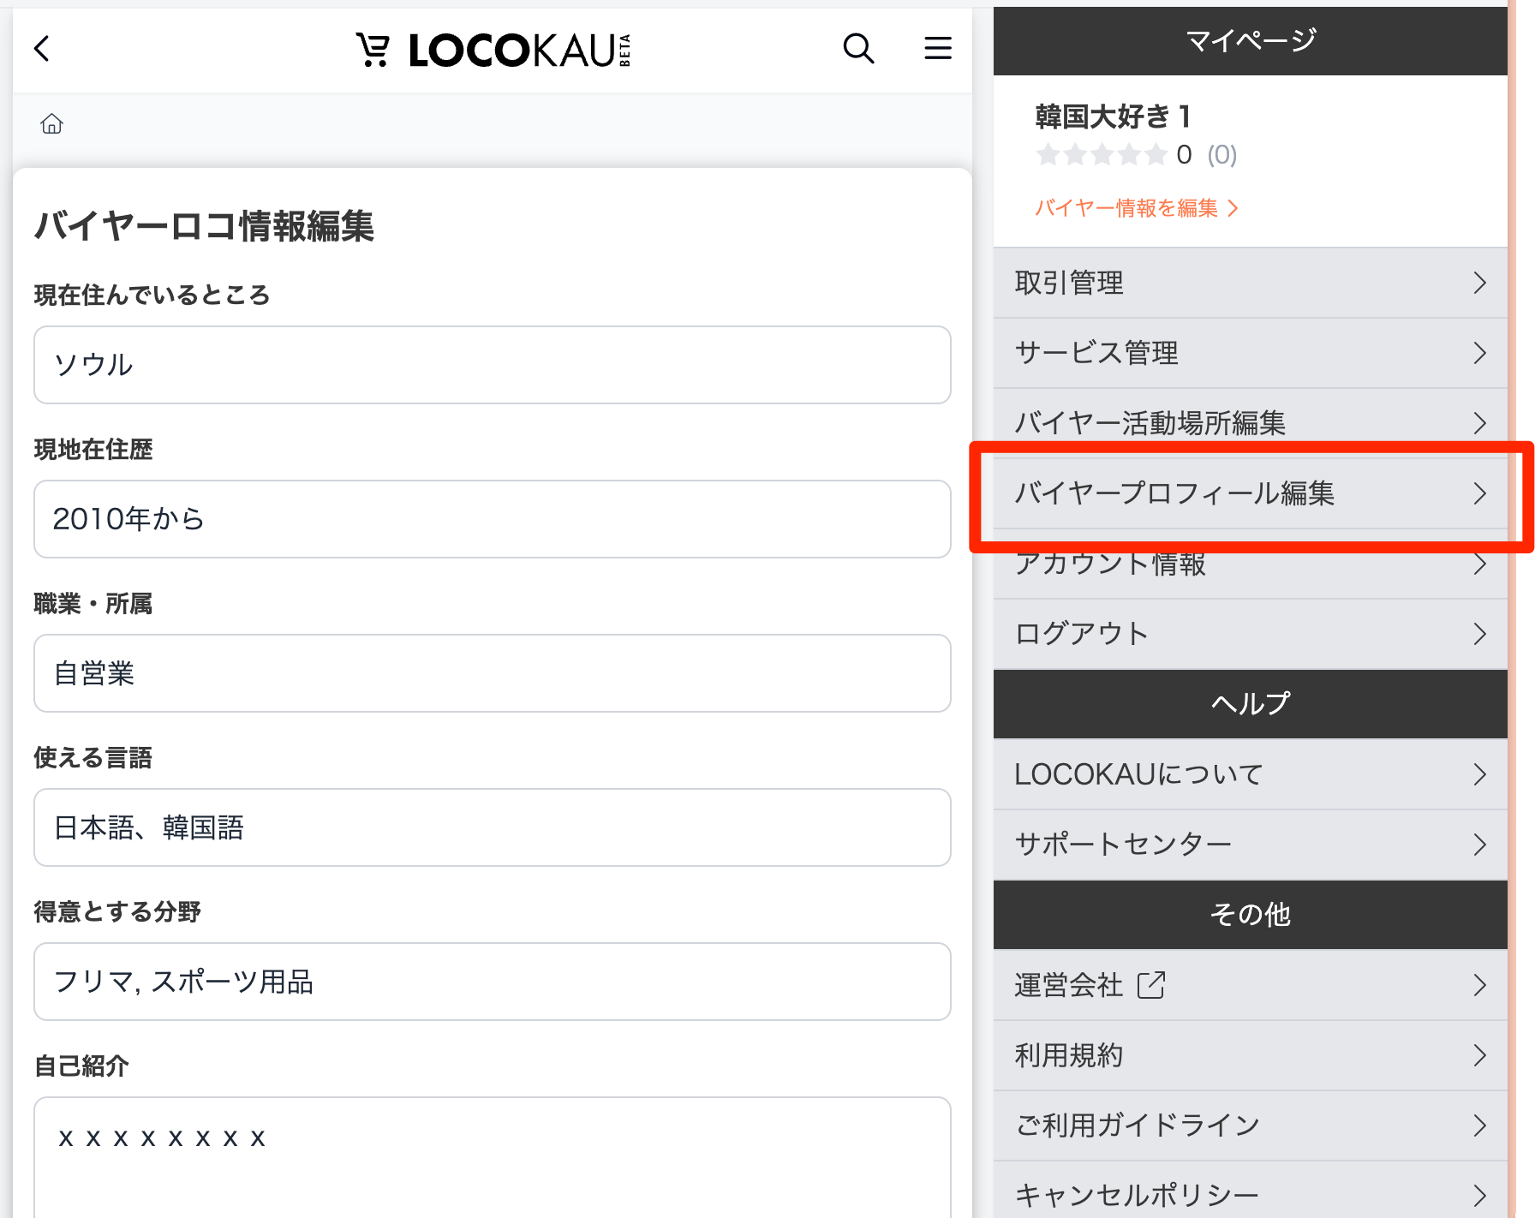Open 運営会社 via its external link icon
The image size is (1535, 1218).
[x=1151, y=985]
